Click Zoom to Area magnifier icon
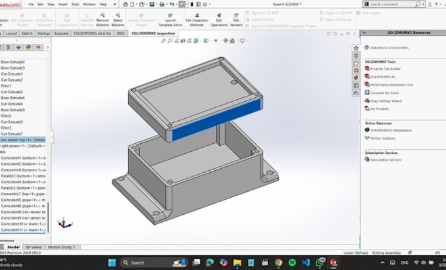446x270 pixels. coord(170,41)
